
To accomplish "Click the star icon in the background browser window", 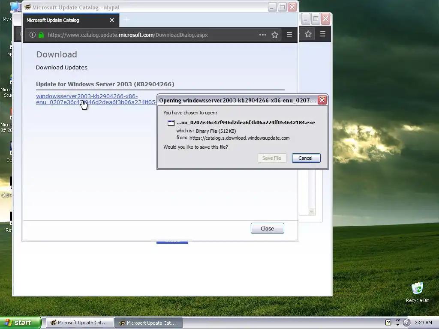I will click(x=308, y=34).
